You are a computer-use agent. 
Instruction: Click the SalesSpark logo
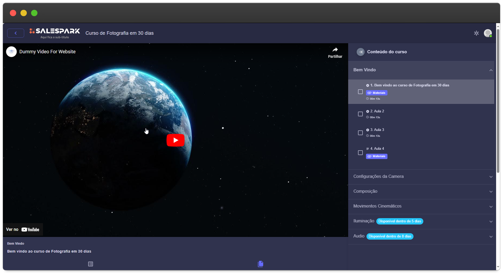point(55,31)
